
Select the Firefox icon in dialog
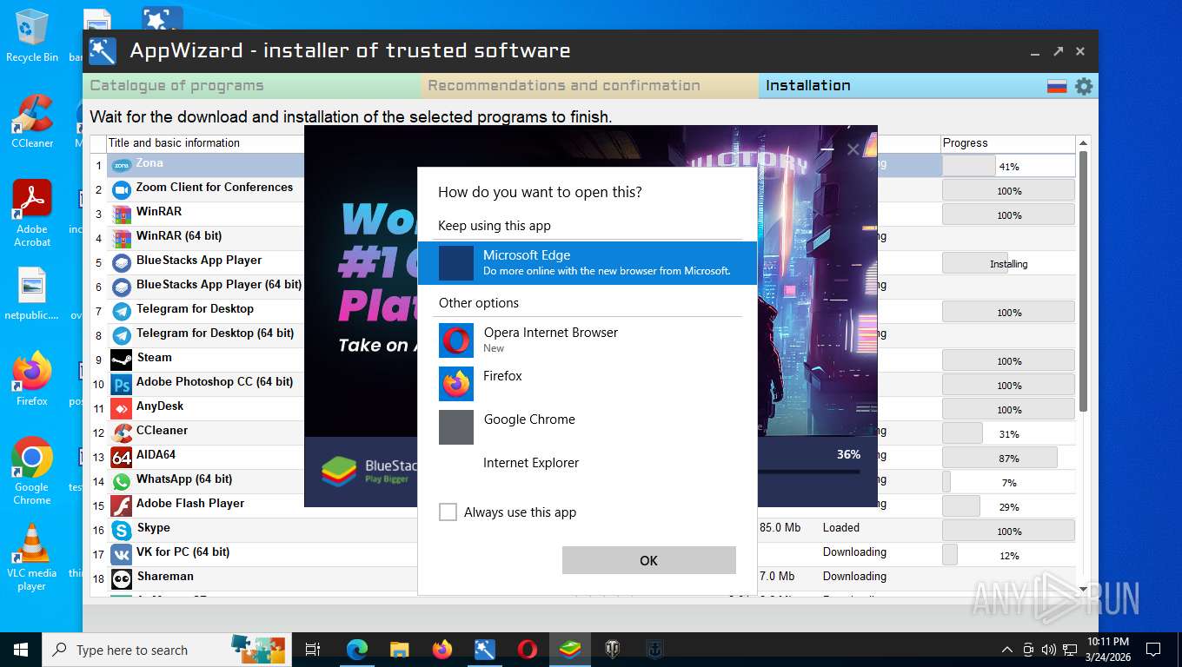(x=456, y=384)
